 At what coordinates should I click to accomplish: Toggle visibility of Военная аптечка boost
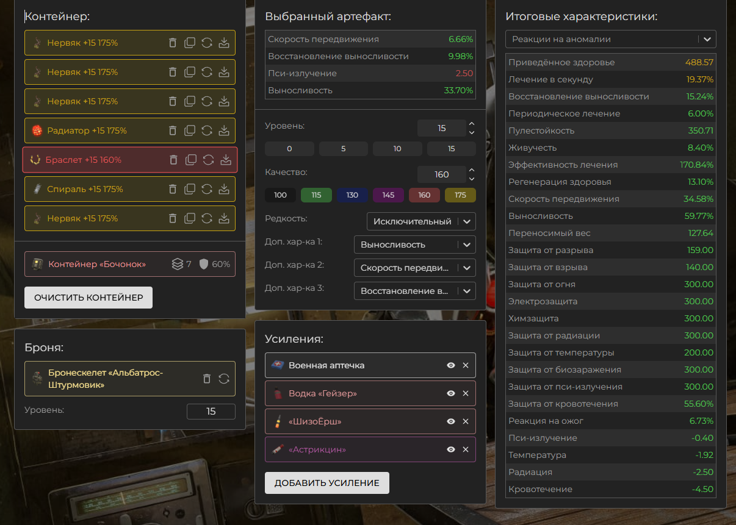pos(451,365)
